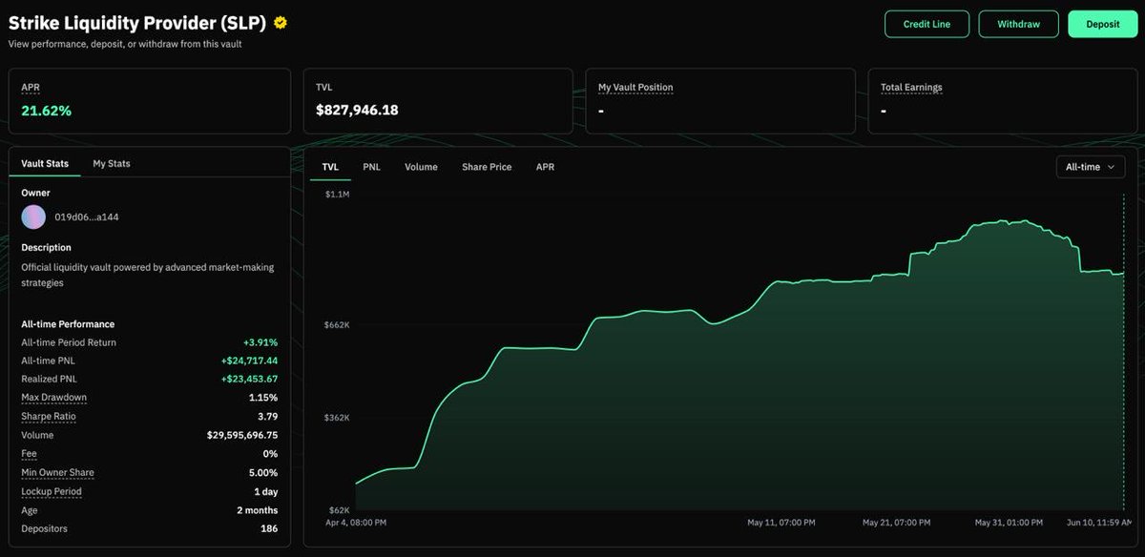Click the Total Earnings label
1145x557 pixels.
point(911,87)
